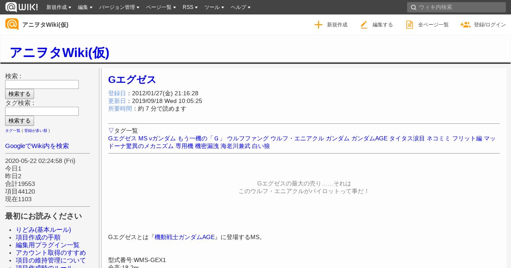Click the νガンダム tag link
The width and height of the screenshot is (511, 268).
pos(162,138)
